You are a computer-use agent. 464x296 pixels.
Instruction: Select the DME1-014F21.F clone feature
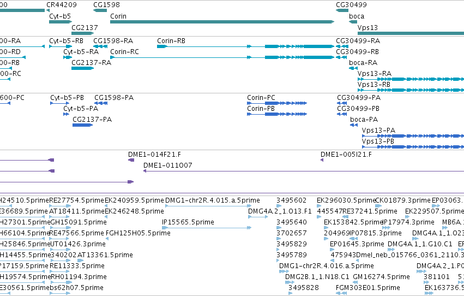pyautogui.click(x=131, y=161)
